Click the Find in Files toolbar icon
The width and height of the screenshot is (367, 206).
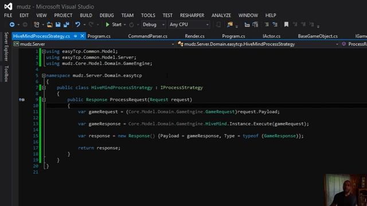click(x=230, y=25)
